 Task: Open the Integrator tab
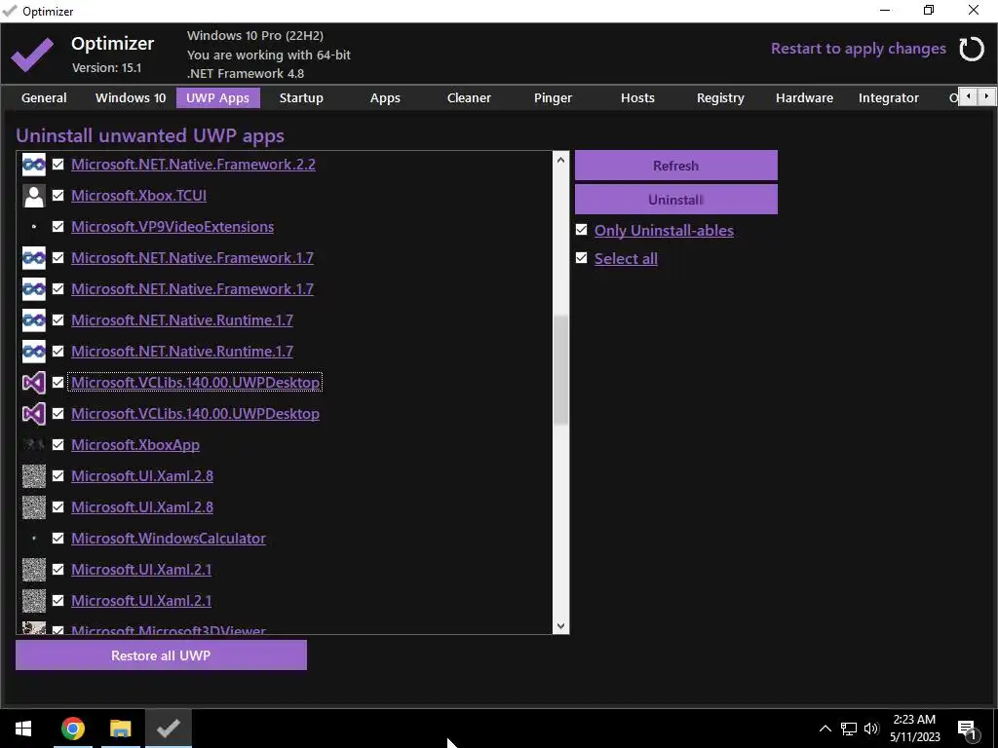coord(889,98)
